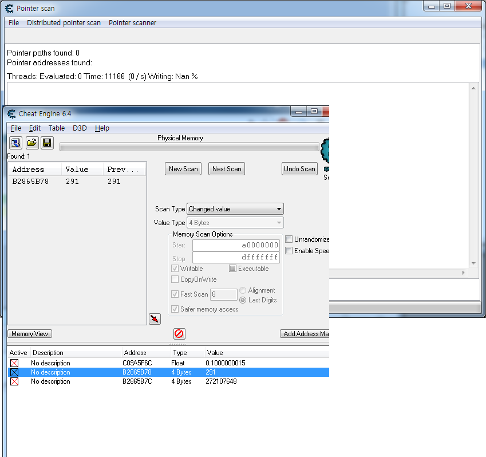Open Memory View button
Image resolution: width=486 pixels, height=457 pixels.
point(30,334)
